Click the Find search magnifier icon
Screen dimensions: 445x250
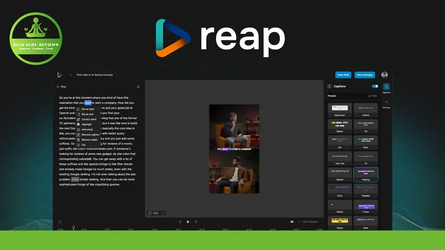pyautogui.click(x=58, y=87)
